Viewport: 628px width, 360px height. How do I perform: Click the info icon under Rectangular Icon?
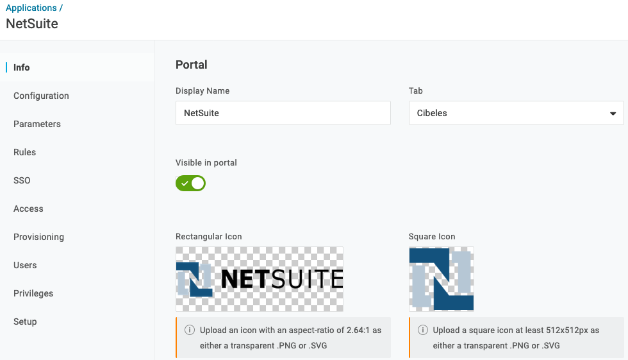pyautogui.click(x=190, y=330)
